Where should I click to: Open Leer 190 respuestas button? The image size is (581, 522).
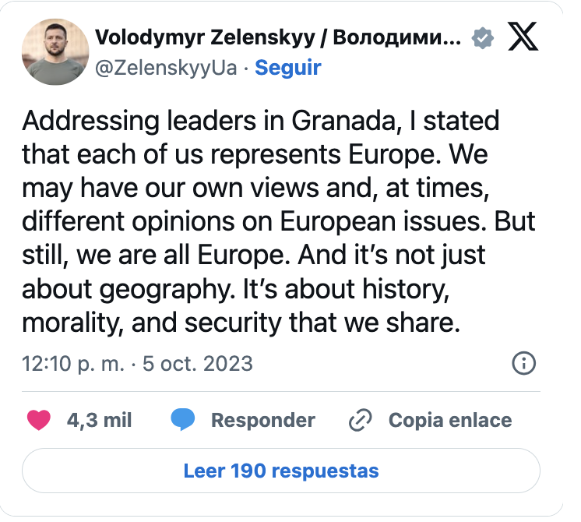281,471
